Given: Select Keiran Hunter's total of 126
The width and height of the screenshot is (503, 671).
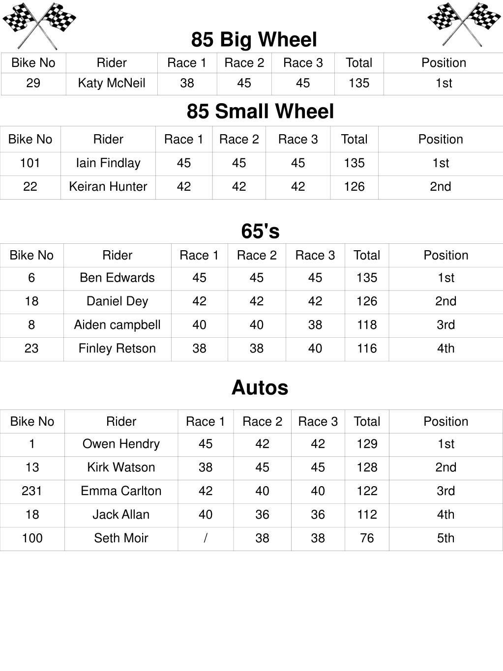Looking at the screenshot, I should [354, 187].
